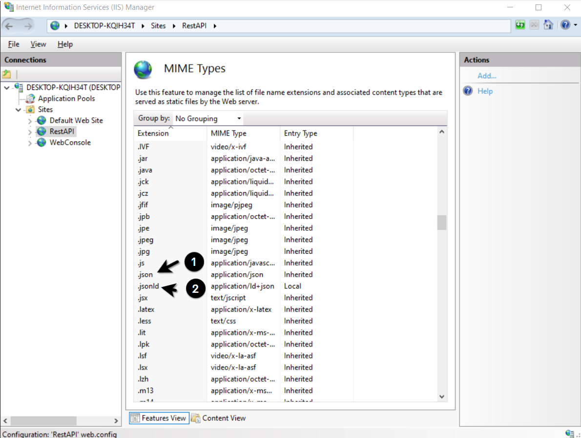Click the Help link in Actions pane
Screen dimensions: 581x438
(485, 91)
